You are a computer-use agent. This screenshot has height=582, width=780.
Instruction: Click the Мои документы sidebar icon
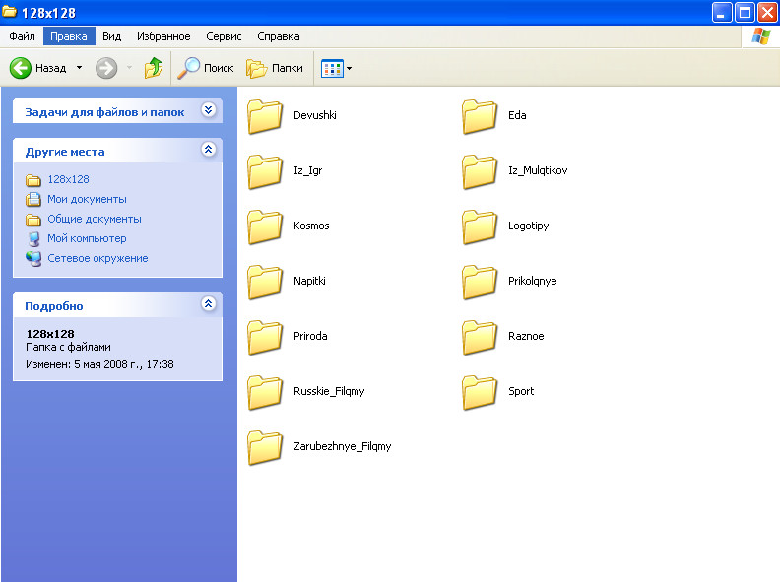tap(33, 200)
